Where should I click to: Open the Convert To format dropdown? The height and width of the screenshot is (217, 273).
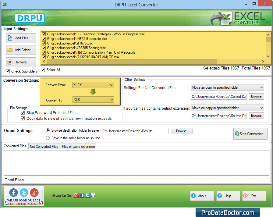click(112, 99)
